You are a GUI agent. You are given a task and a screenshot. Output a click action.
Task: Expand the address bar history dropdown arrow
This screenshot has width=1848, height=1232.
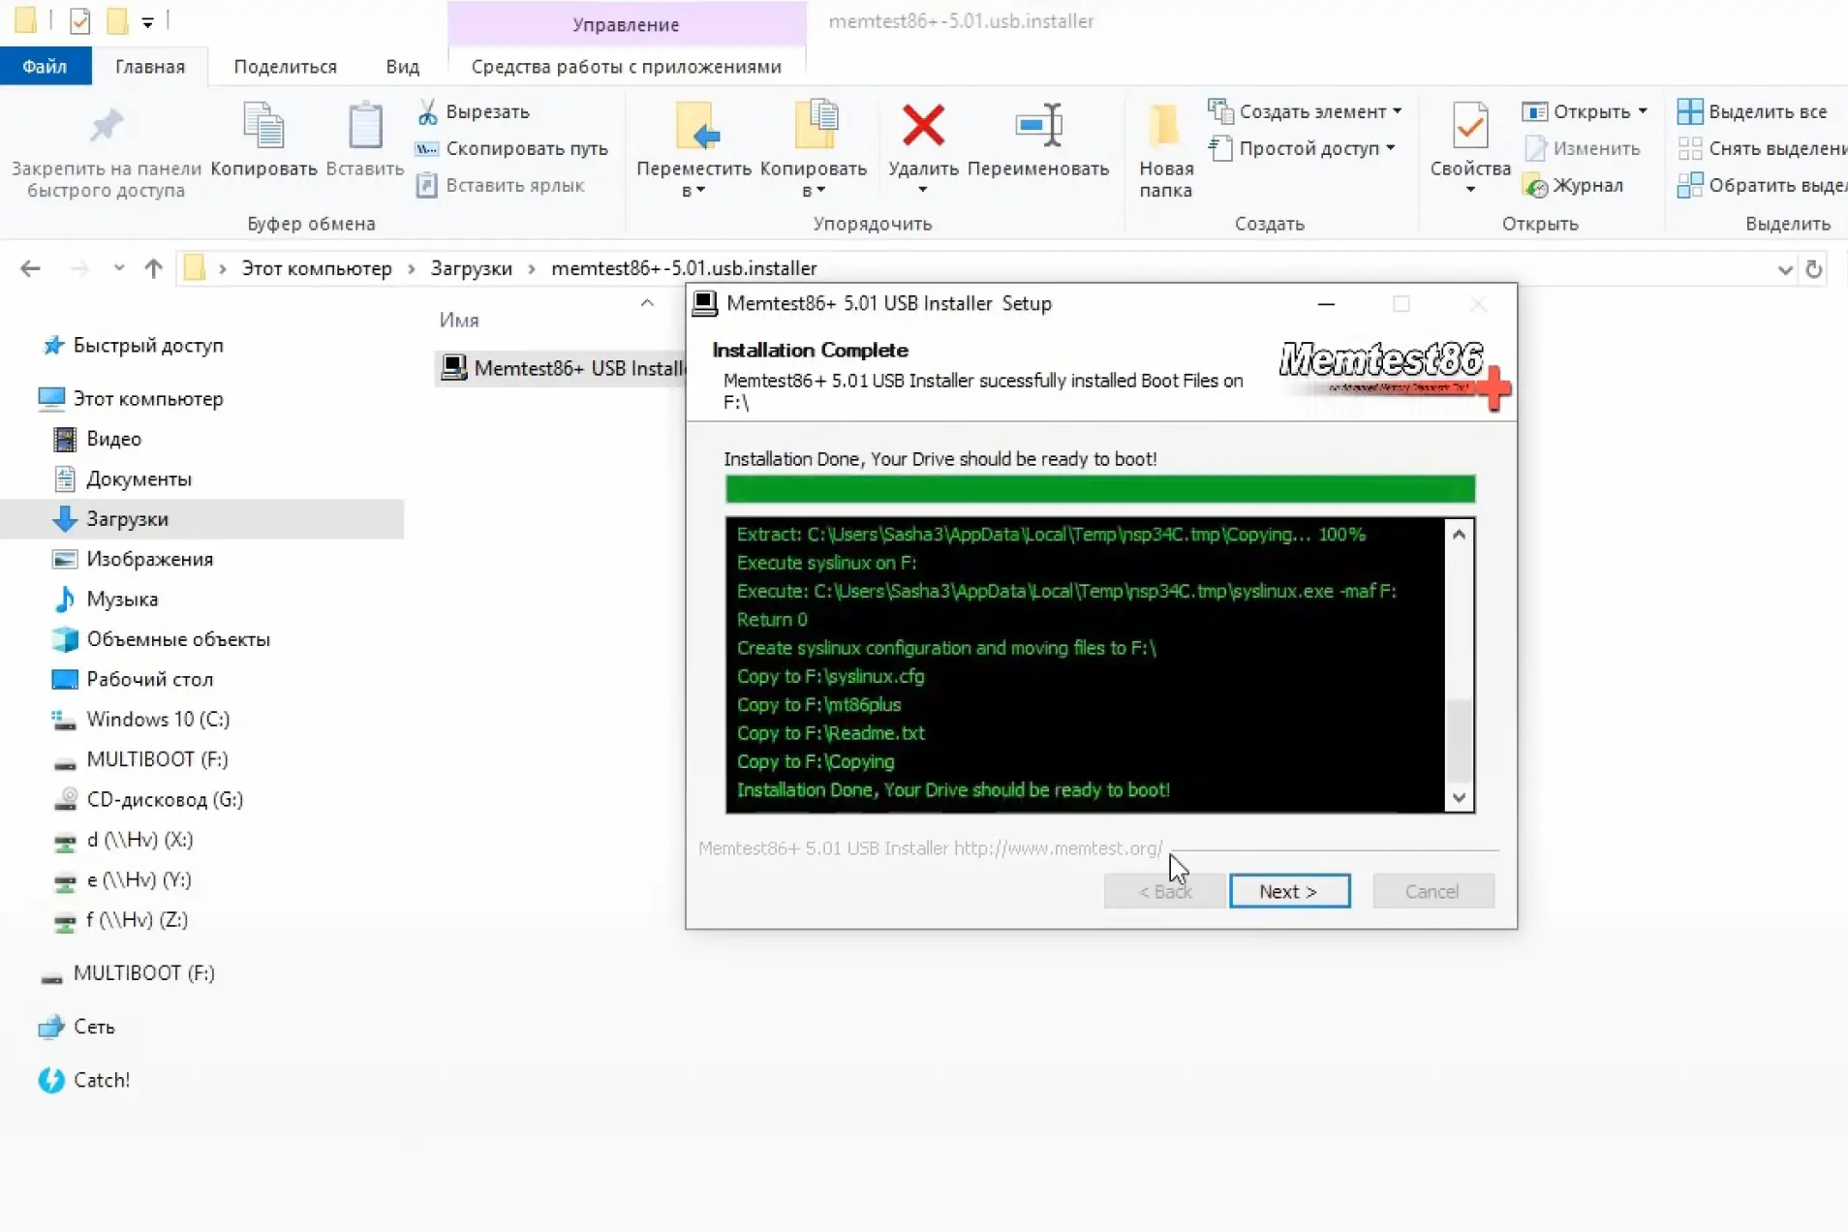[1784, 269]
